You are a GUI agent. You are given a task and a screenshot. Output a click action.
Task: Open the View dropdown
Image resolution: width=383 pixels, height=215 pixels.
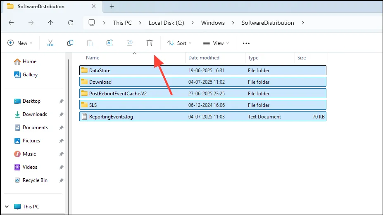pyautogui.click(x=216, y=43)
